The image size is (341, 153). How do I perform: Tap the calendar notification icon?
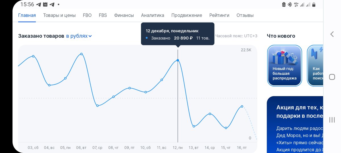[x=45, y=5]
